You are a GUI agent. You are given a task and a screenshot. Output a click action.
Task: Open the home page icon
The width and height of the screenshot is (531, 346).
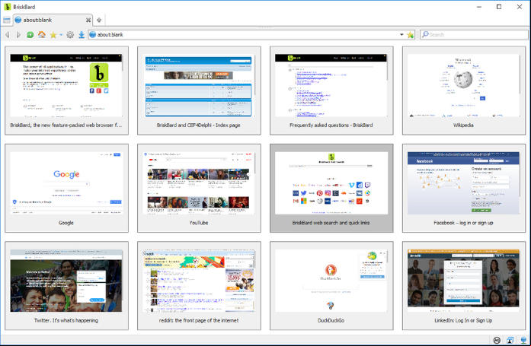pyautogui.click(x=42, y=34)
